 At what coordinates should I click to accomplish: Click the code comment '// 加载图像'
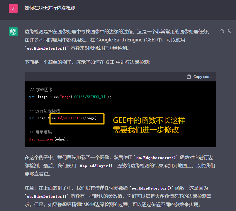click(41, 90)
